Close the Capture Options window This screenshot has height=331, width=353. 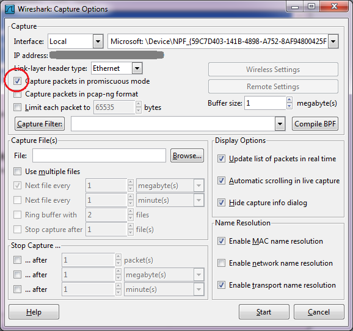[x=334, y=6]
